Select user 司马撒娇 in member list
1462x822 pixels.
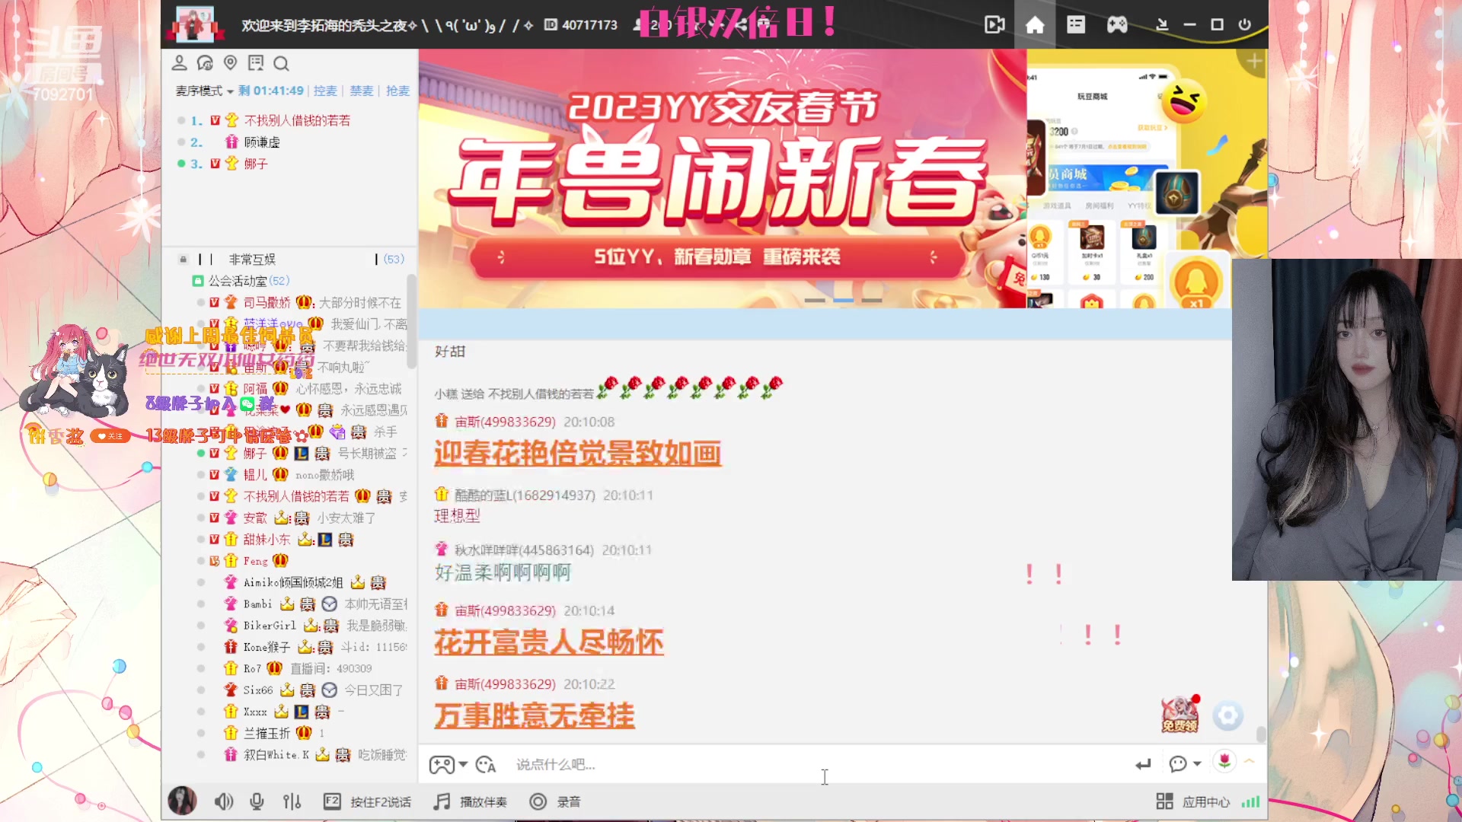tap(267, 303)
